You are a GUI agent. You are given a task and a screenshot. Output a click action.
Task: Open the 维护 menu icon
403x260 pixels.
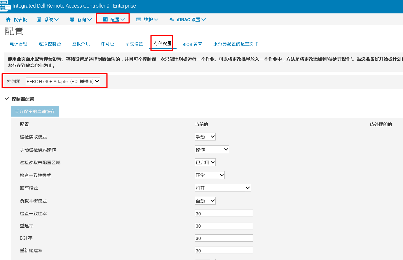coord(138,19)
